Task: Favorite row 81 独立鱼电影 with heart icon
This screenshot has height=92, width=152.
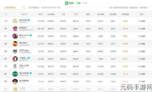Action: [x=140, y=74]
